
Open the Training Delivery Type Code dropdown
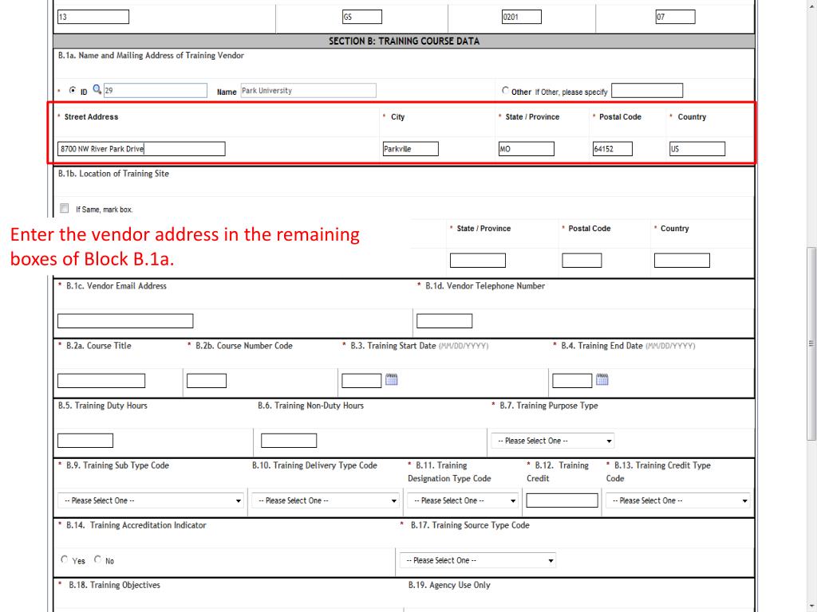pyautogui.click(x=326, y=500)
